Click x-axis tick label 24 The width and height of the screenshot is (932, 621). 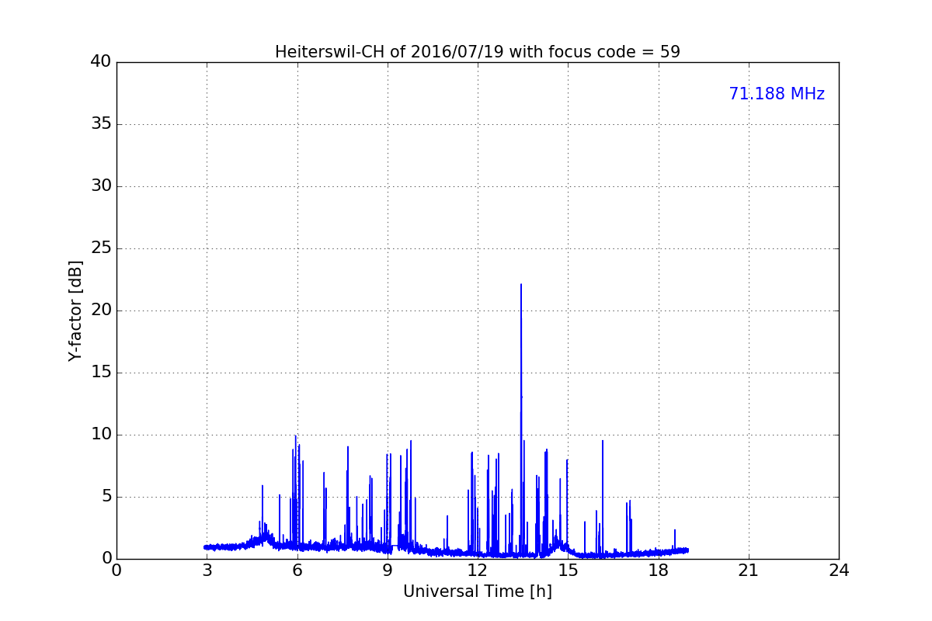click(x=839, y=571)
